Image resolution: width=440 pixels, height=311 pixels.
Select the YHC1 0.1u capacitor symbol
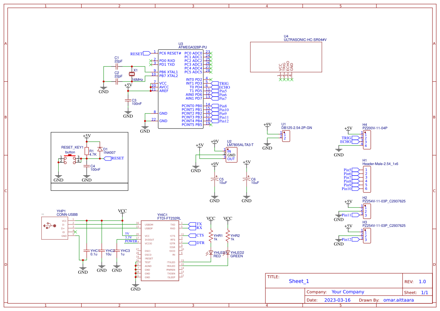(87, 251)
